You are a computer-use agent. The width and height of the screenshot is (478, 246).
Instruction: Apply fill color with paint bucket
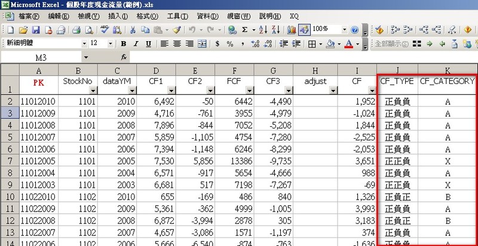tap(330, 45)
